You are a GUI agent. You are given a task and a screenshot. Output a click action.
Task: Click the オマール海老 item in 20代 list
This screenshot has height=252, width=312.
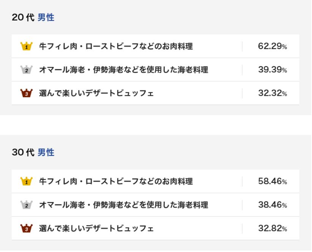click(124, 70)
